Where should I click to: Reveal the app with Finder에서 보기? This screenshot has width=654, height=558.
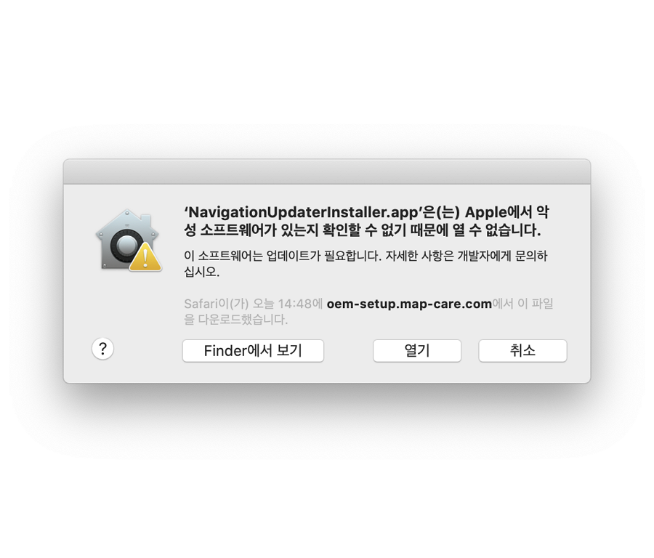(253, 351)
